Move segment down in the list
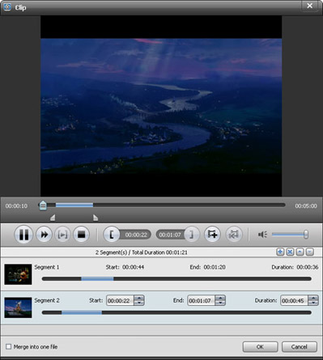 [310, 252]
